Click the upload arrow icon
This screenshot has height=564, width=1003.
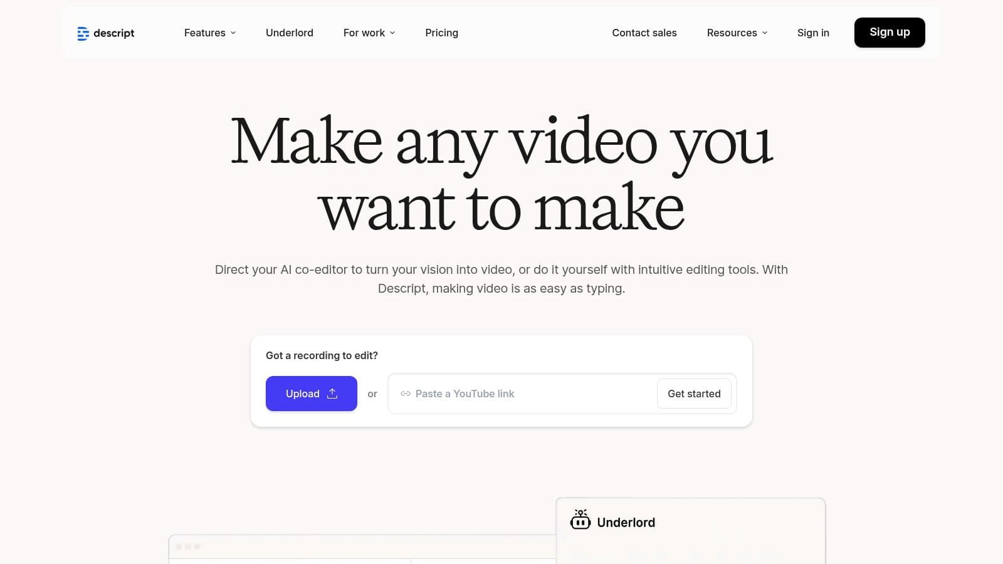(332, 394)
